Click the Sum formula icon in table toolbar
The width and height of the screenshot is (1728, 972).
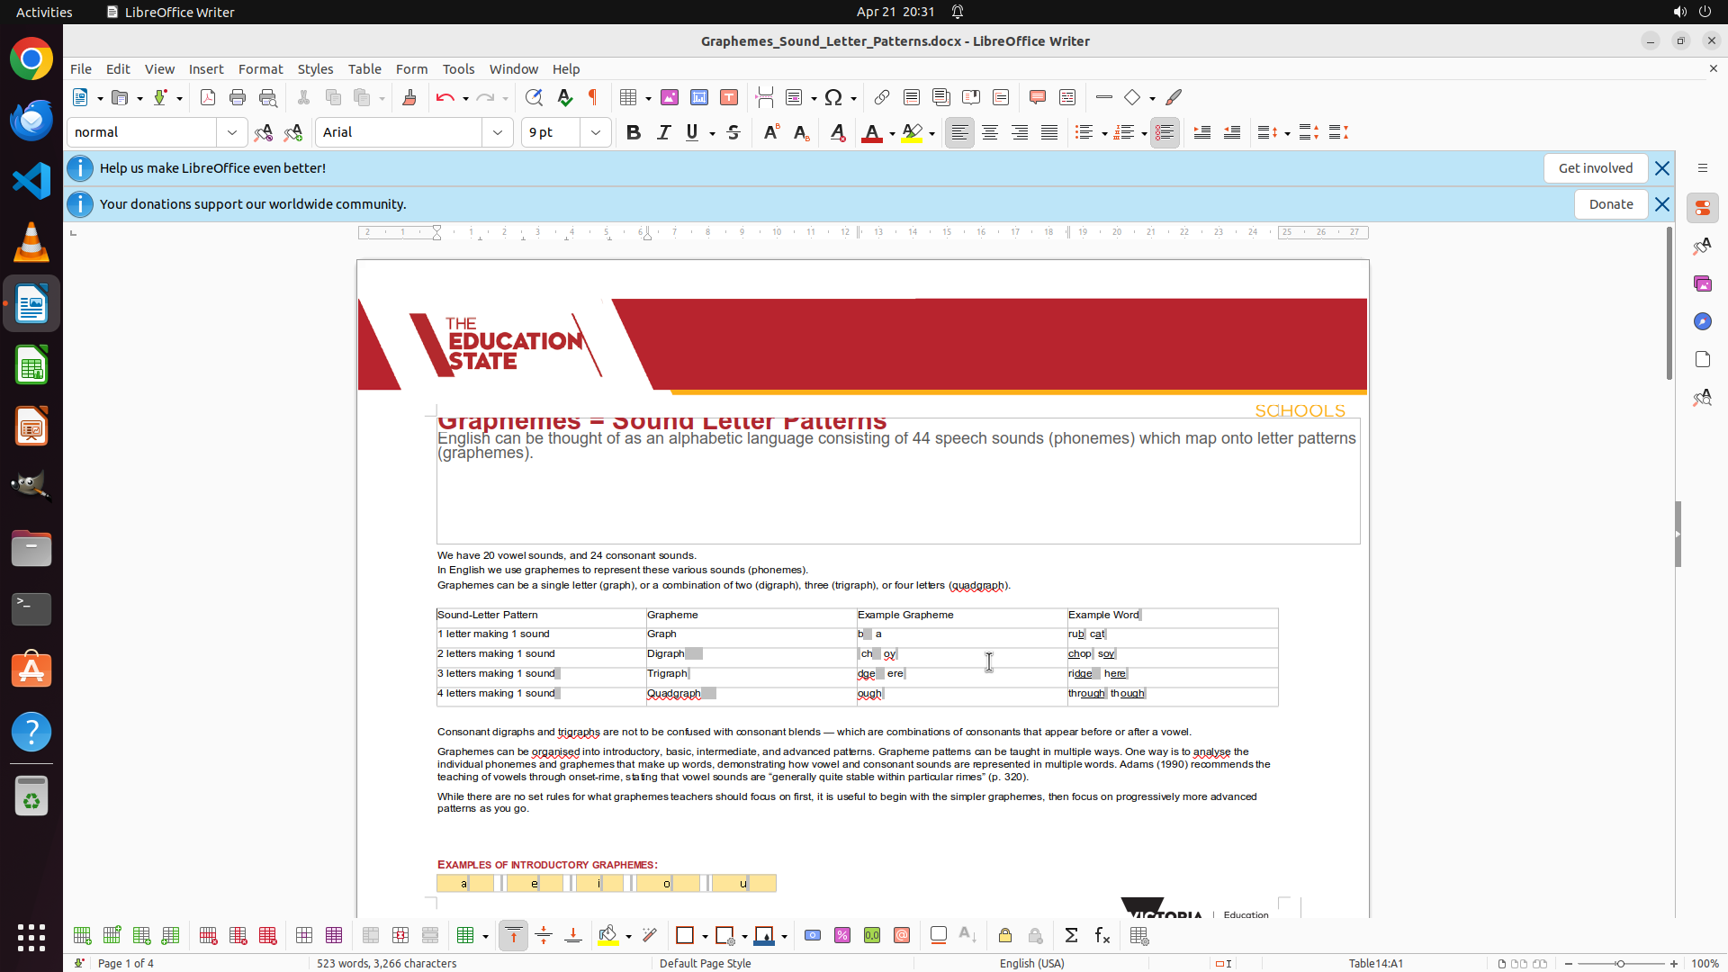1071,936
